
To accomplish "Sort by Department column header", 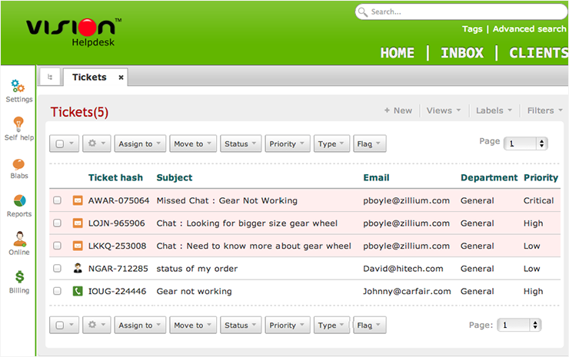I will pyautogui.click(x=489, y=177).
